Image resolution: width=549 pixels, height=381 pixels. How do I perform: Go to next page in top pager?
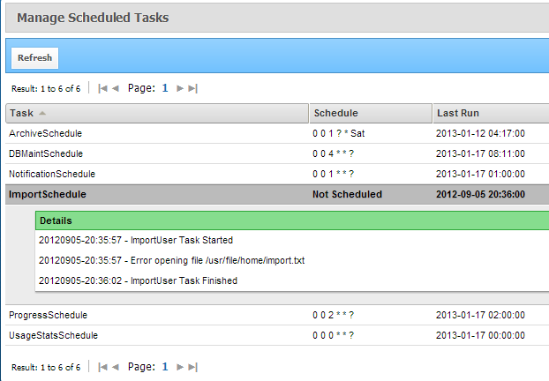(180, 88)
